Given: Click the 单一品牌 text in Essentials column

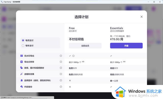Looking at the screenshot, I should [x=114, y=81].
